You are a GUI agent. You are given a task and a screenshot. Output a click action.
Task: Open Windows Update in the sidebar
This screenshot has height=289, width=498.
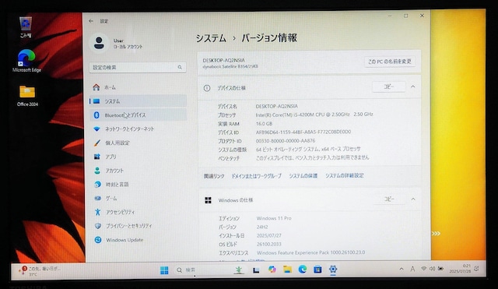(138, 240)
